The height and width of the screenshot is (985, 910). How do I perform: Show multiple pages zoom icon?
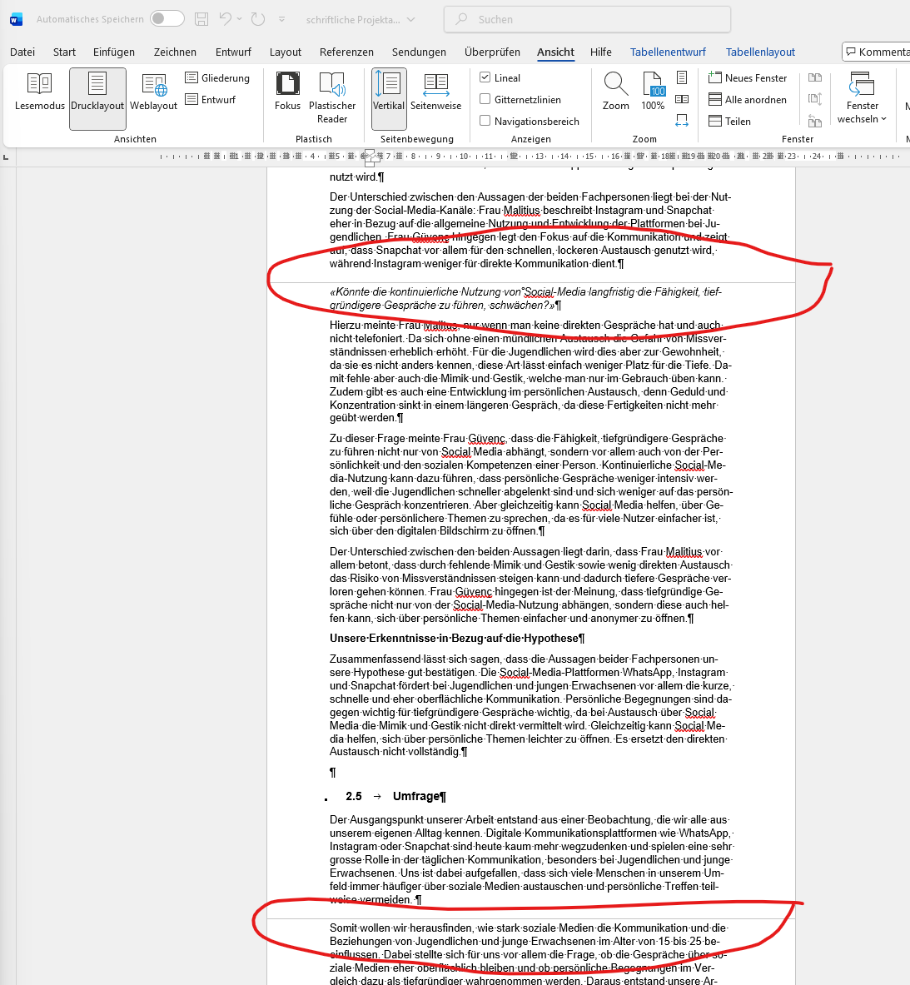(682, 99)
